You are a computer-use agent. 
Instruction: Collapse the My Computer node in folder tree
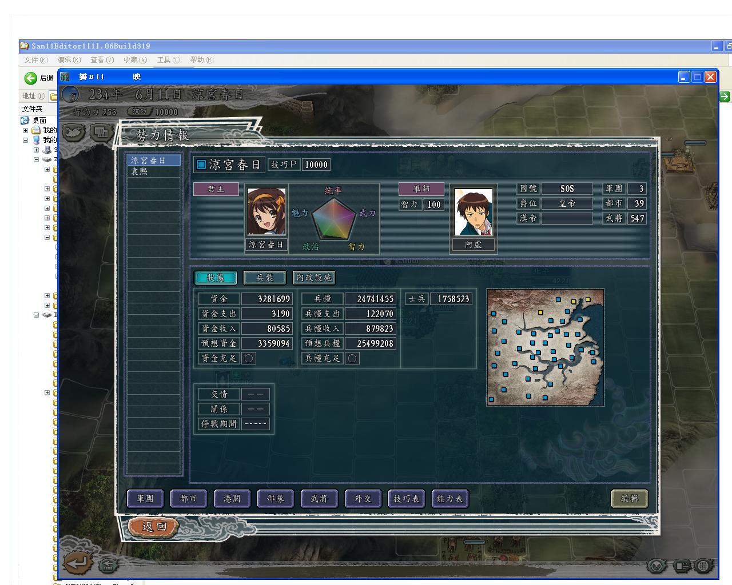[25, 140]
